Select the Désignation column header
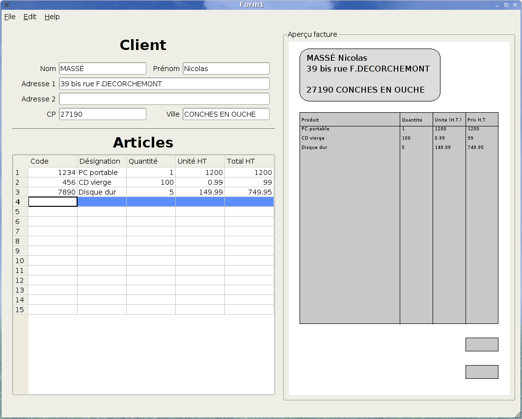Image resolution: width=522 pixels, height=419 pixels. tap(102, 161)
